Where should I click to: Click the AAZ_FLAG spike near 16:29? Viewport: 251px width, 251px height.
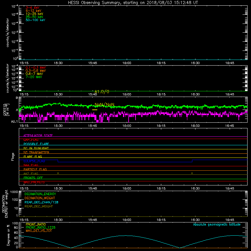pyautogui.click(x=192, y=174)
